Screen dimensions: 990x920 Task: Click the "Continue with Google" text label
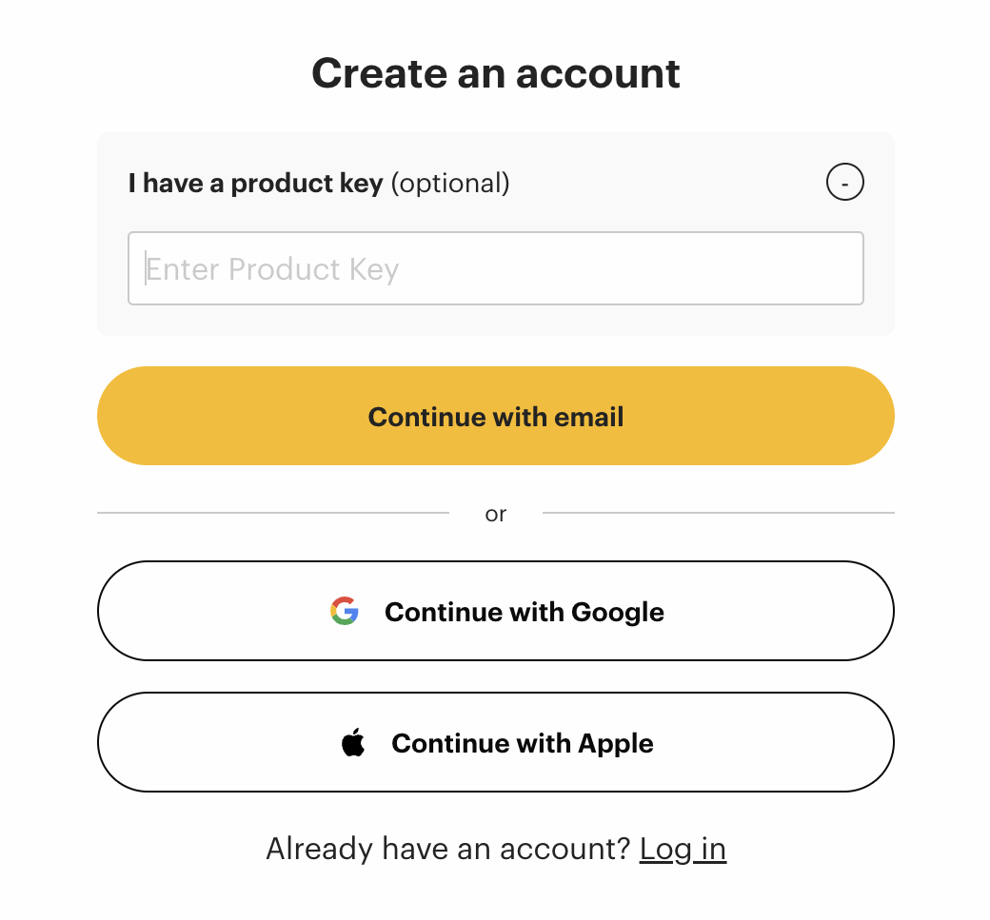pyautogui.click(x=524, y=612)
